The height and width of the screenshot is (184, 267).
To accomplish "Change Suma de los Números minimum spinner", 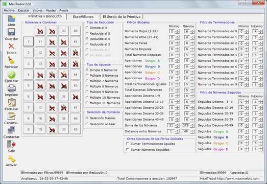I will [177, 126].
